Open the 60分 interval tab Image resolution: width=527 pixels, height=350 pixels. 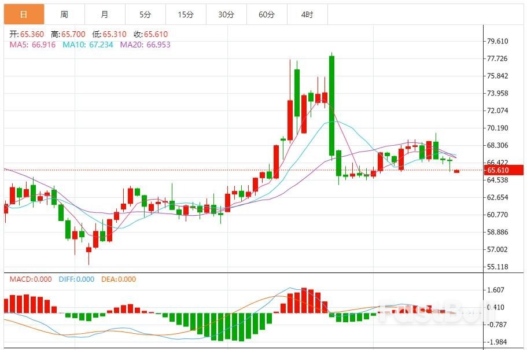click(x=267, y=14)
